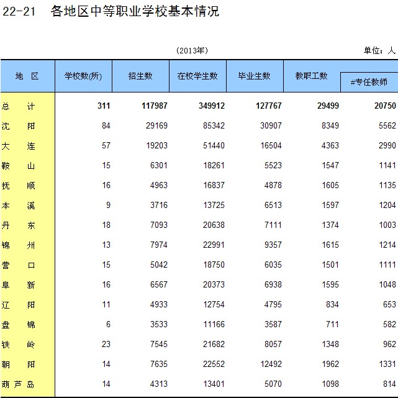Viewport: 398px width, 398px height.
Task: Select Jinzhou graduates cell 9357
Action: tap(273, 245)
